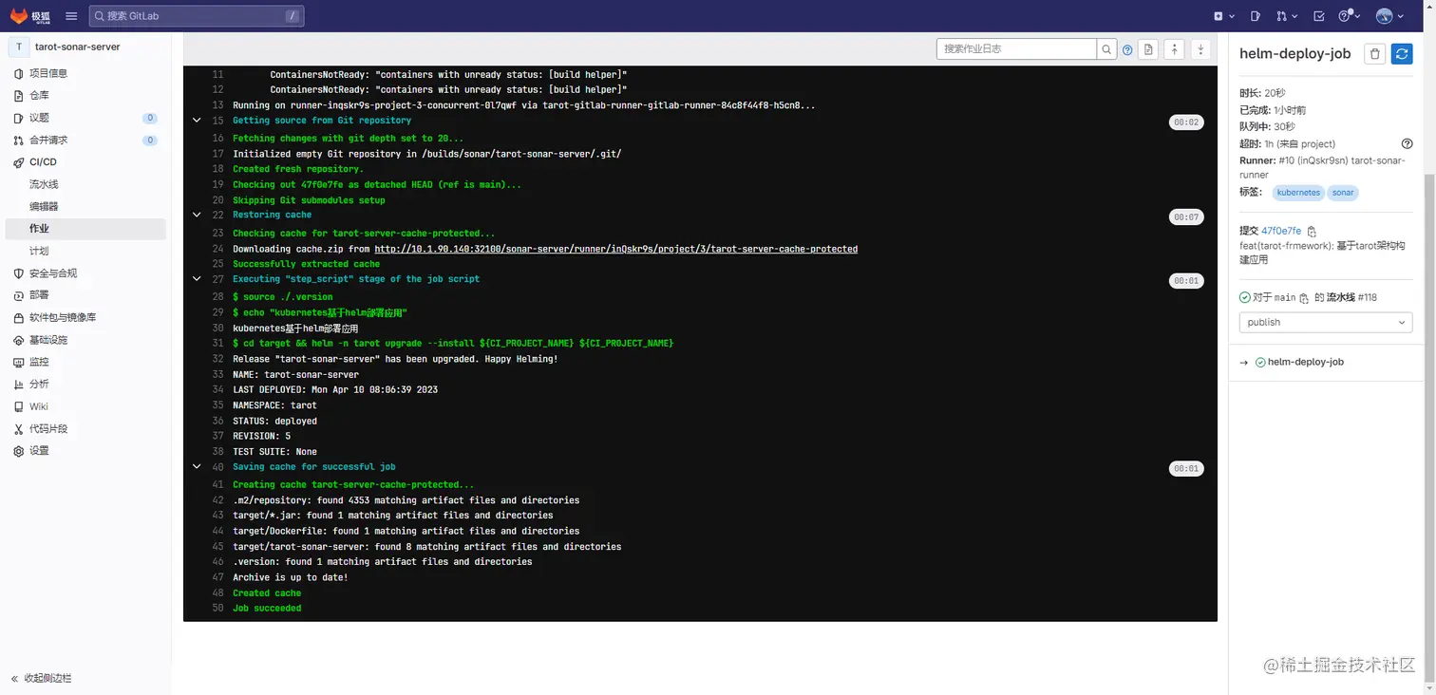Viewport: 1436px width, 695px height.
Task: Click log line number 50
Action: 217,608
